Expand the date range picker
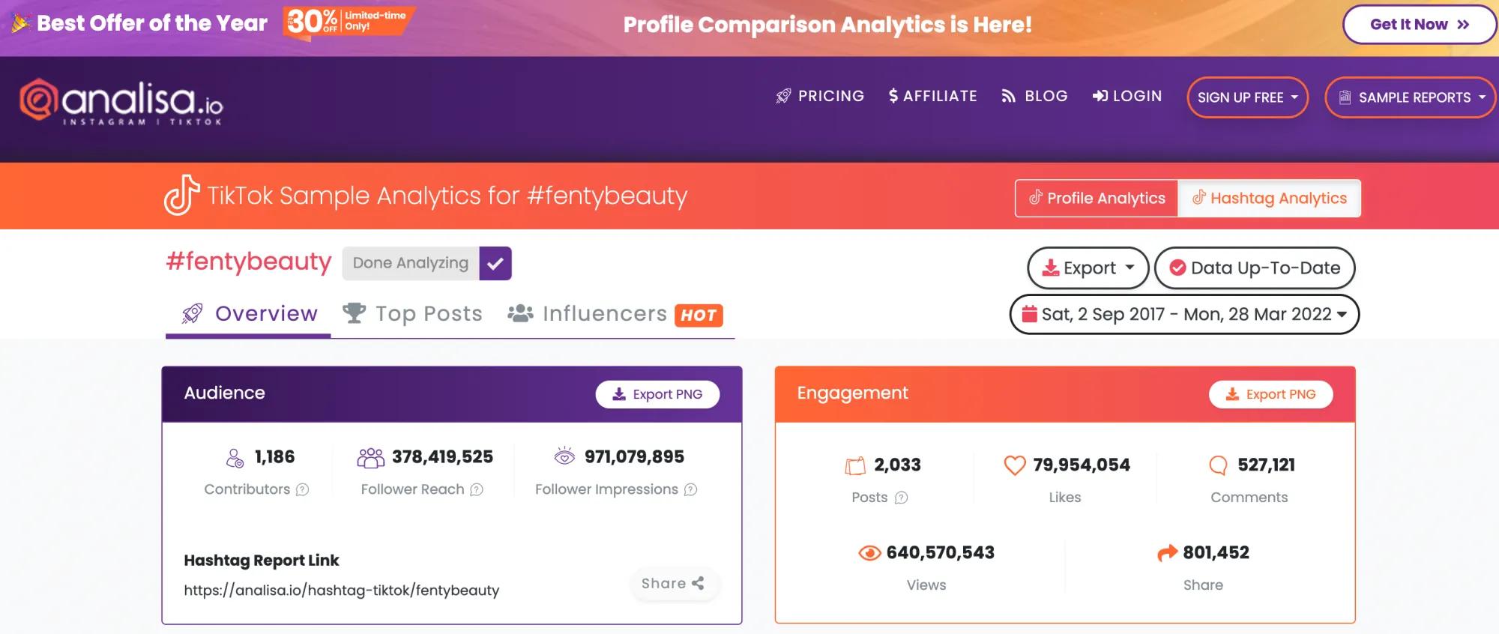This screenshot has height=634, width=1499. point(1184,314)
